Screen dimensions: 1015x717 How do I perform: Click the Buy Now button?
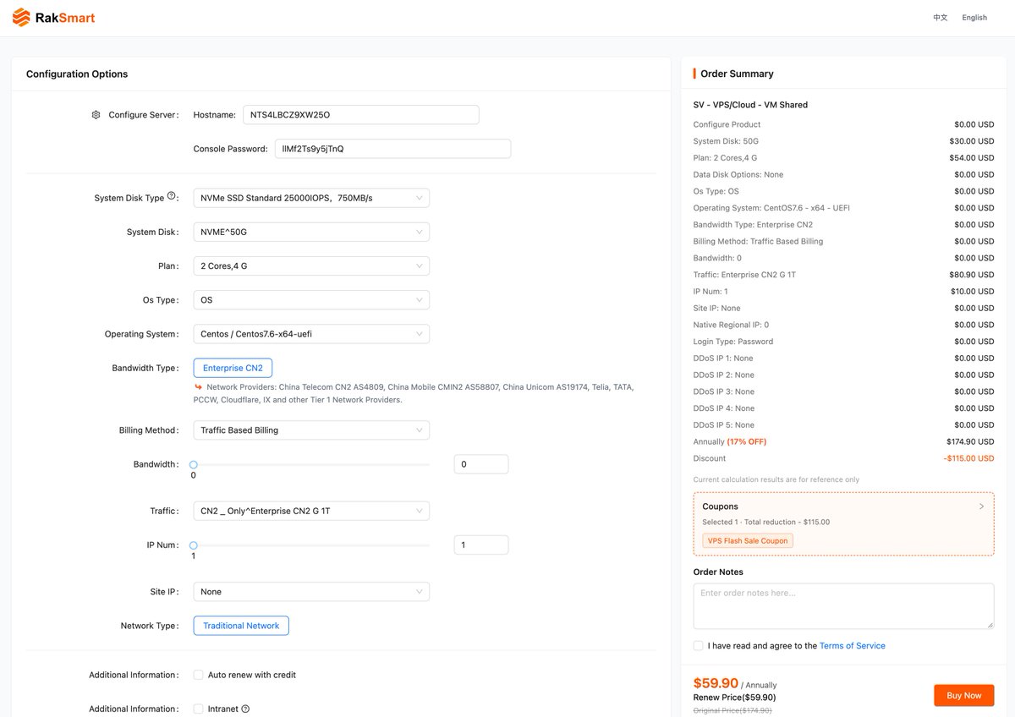coord(964,695)
